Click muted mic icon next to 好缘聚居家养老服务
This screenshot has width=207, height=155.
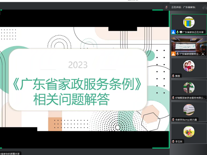click(173, 98)
